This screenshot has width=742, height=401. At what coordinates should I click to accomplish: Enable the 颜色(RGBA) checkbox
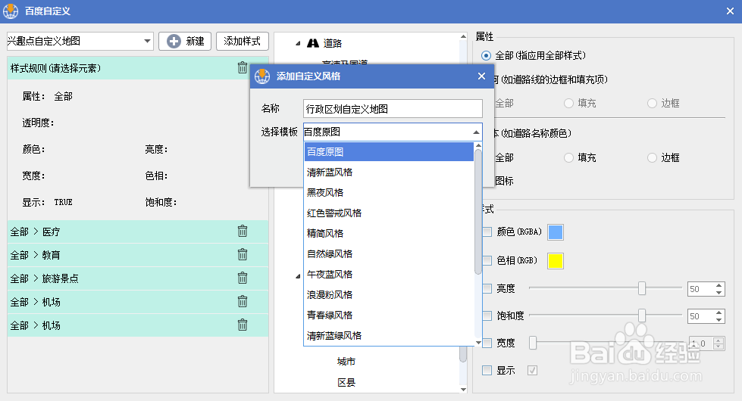tap(487, 232)
